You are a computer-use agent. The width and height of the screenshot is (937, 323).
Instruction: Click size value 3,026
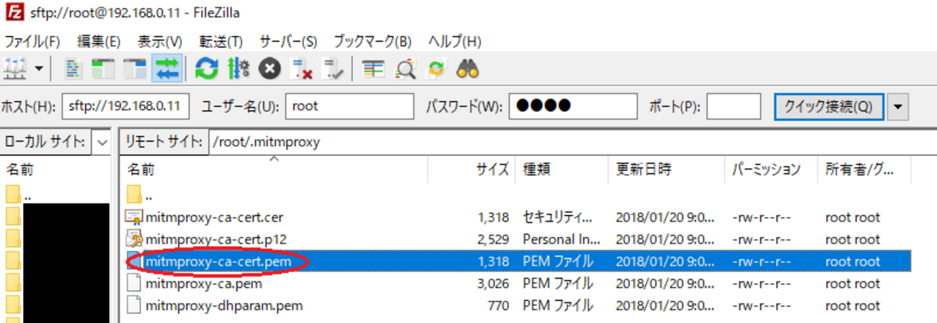tap(493, 284)
